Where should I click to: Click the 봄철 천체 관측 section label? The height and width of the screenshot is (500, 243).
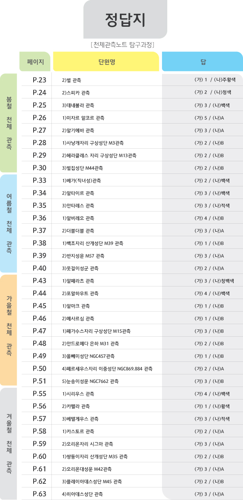9,123
